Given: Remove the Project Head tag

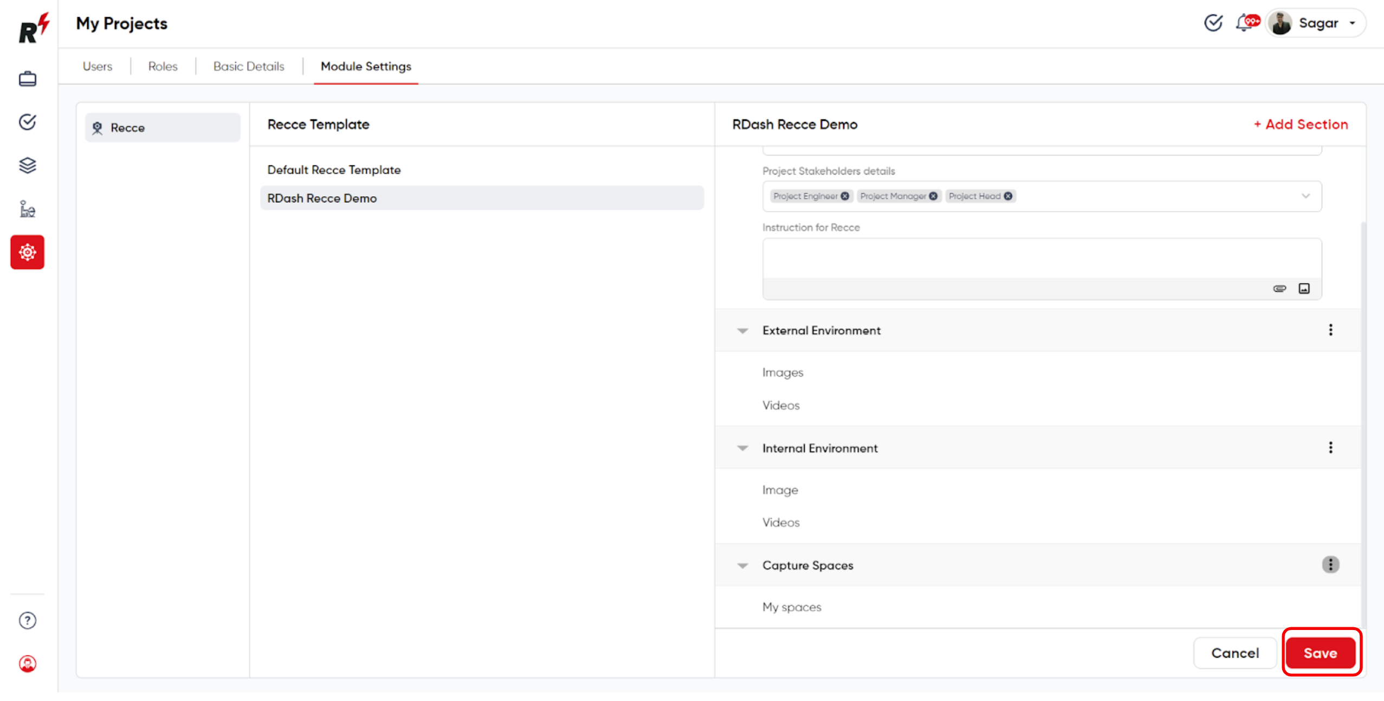Looking at the screenshot, I should click(1008, 196).
